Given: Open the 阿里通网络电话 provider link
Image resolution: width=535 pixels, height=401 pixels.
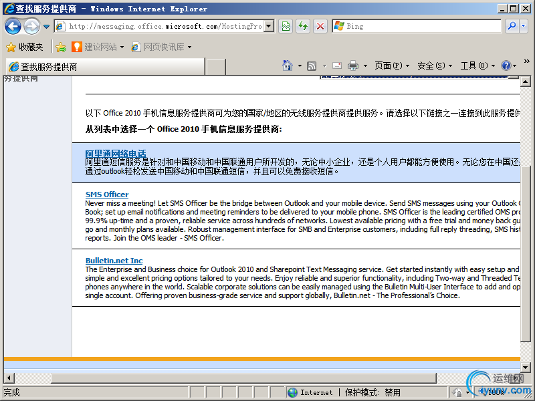Looking at the screenshot, I should click(116, 153).
